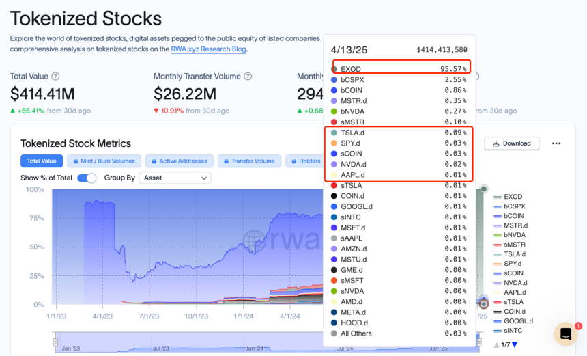587x356 pixels.
Task: Toggle EXOD series in chart legend
Action: coord(508,197)
